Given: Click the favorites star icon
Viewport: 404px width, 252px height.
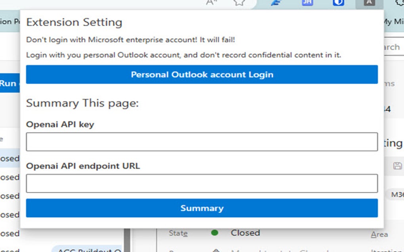Looking at the screenshot, I should [239, 3].
